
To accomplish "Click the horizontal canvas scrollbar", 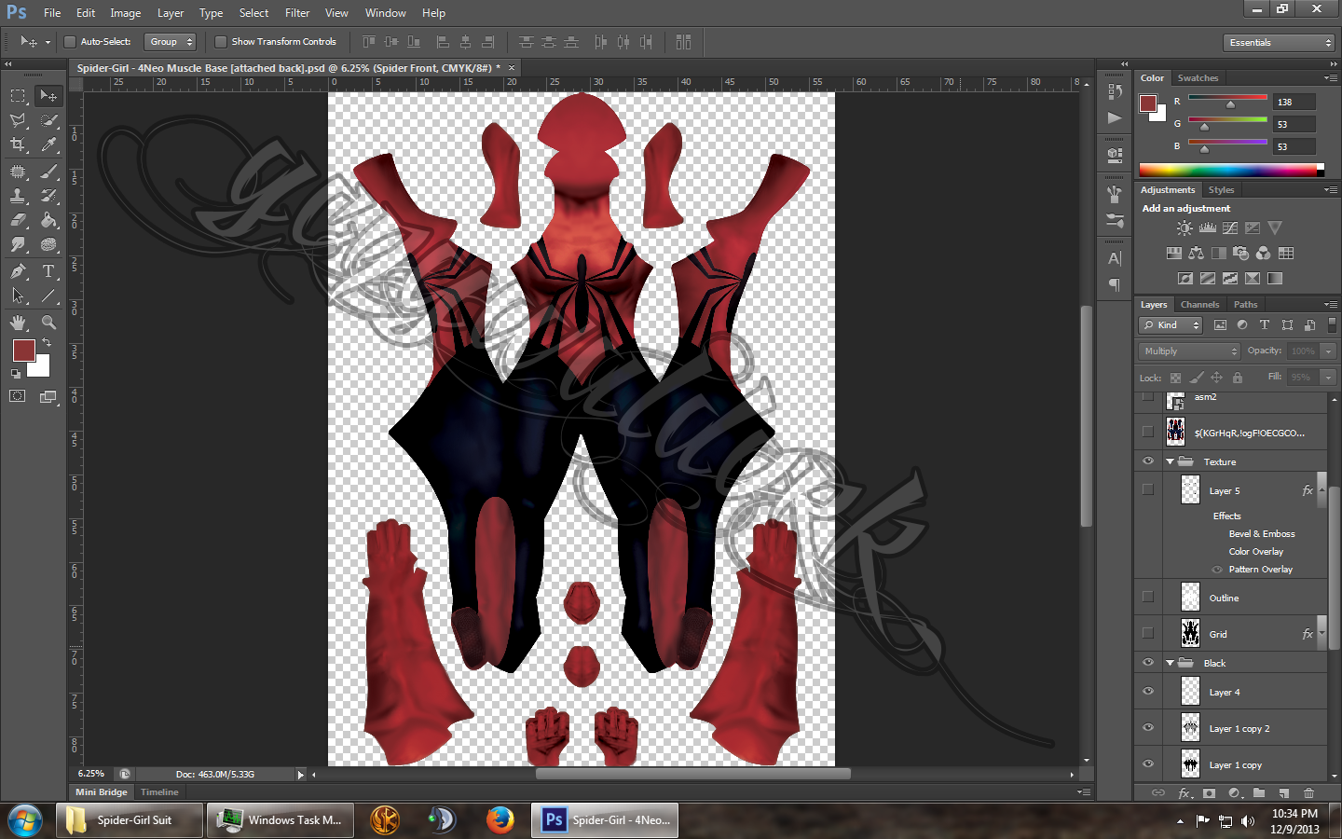I will point(692,774).
